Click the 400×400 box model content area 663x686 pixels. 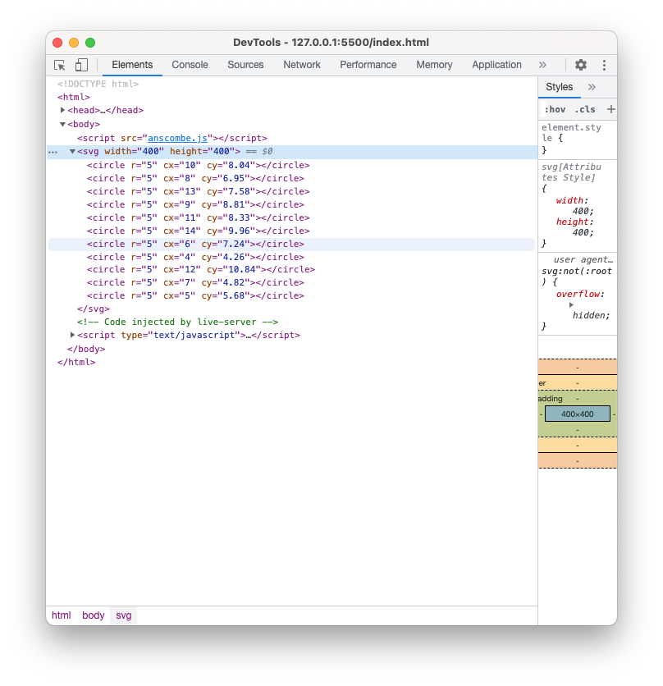point(577,414)
